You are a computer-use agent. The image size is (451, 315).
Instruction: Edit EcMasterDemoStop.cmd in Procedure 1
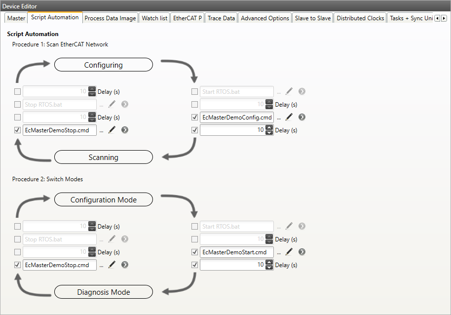tap(112, 130)
